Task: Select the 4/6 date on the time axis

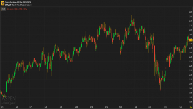Action: (17, 107)
